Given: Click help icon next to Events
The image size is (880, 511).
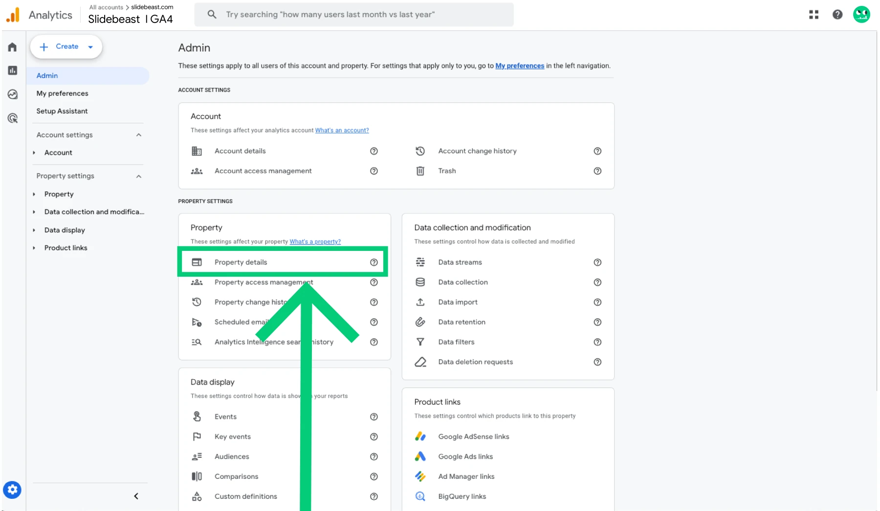Looking at the screenshot, I should point(374,417).
